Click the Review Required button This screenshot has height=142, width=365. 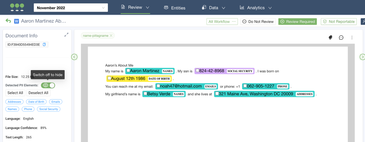(297, 21)
